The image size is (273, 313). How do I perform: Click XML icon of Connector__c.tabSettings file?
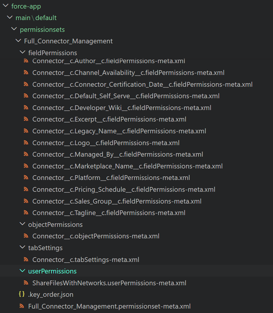[x=26, y=259]
